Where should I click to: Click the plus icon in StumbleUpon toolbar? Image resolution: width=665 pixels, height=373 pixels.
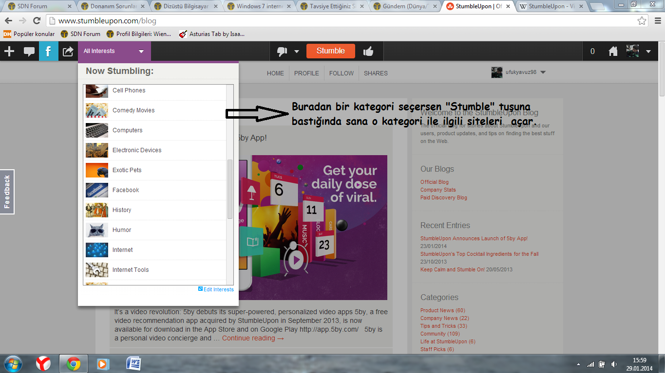(x=9, y=51)
